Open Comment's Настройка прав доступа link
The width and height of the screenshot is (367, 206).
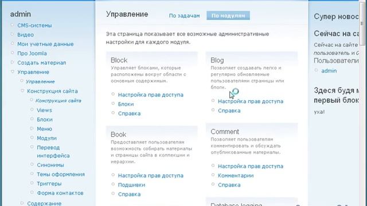point(251,167)
